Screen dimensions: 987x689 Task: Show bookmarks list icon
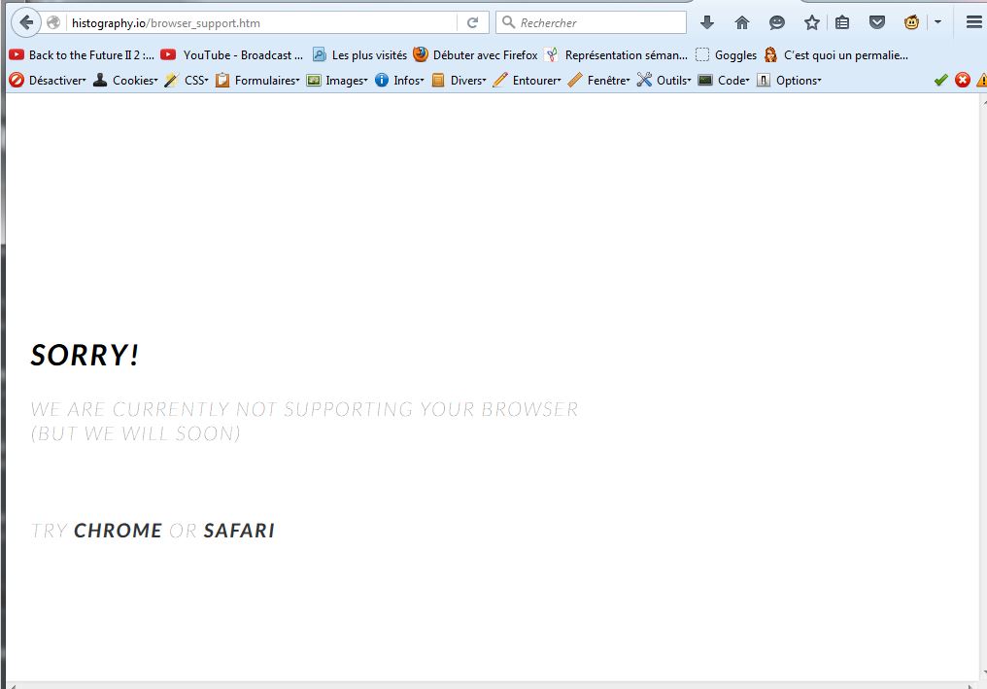[842, 23]
